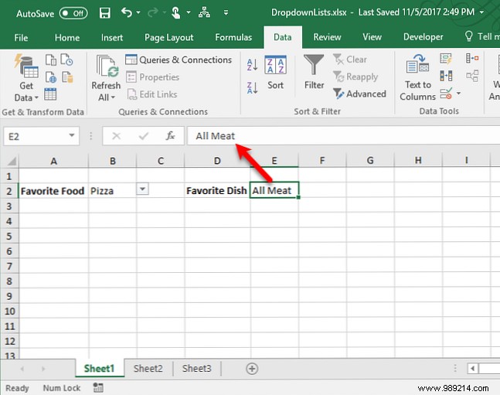Click Sort Z to A icon
This screenshot has width=500, height=395.
pyautogui.click(x=252, y=87)
